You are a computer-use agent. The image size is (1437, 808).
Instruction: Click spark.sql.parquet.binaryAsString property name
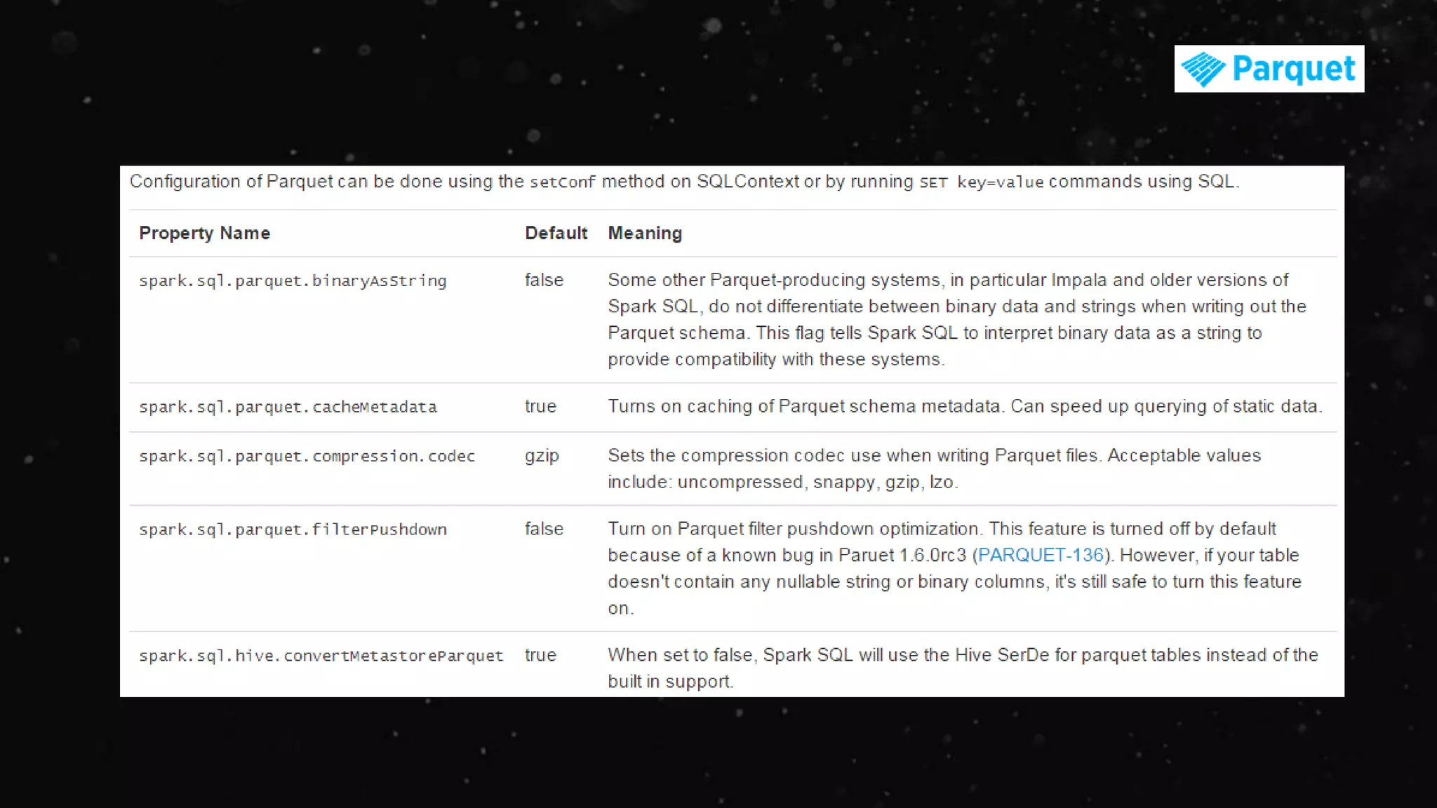(x=293, y=281)
